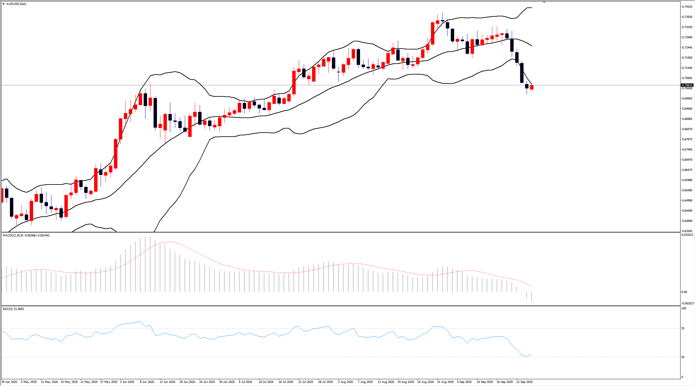Screen dimensions: 695x386
Task: Click the 0.67975 price axis label
Action: (x=686, y=139)
